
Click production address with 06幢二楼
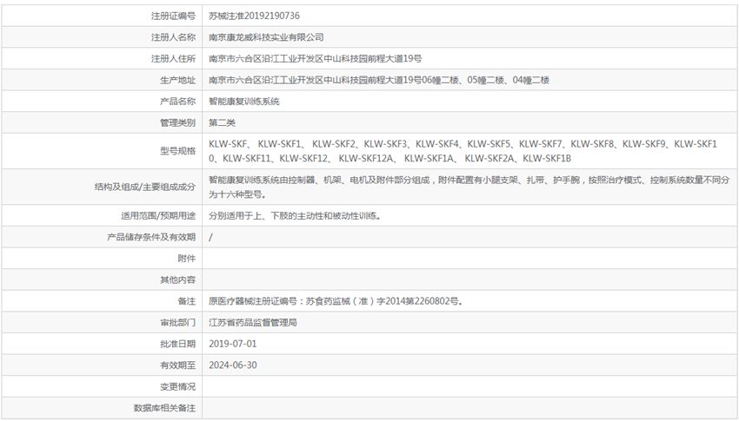[x=379, y=80]
